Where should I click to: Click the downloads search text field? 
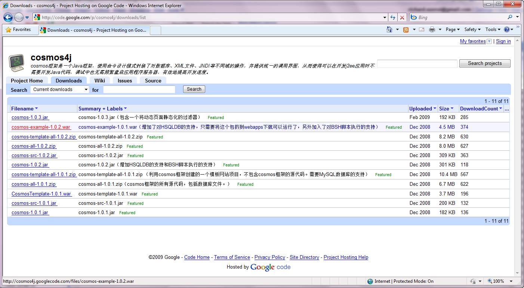(139, 90)
